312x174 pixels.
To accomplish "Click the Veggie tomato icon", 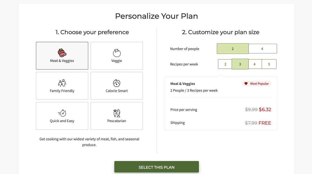I will coord(117,53).
